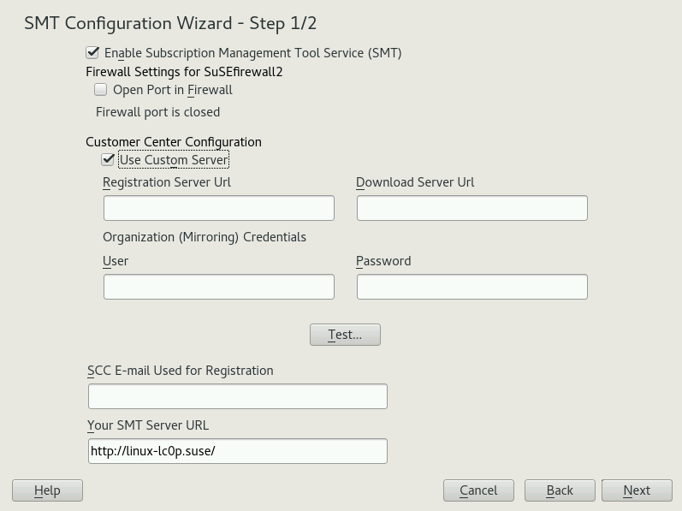682x511 pixels.
Task: Click the 'Firewall port is closed' status text
Action: 157,112
